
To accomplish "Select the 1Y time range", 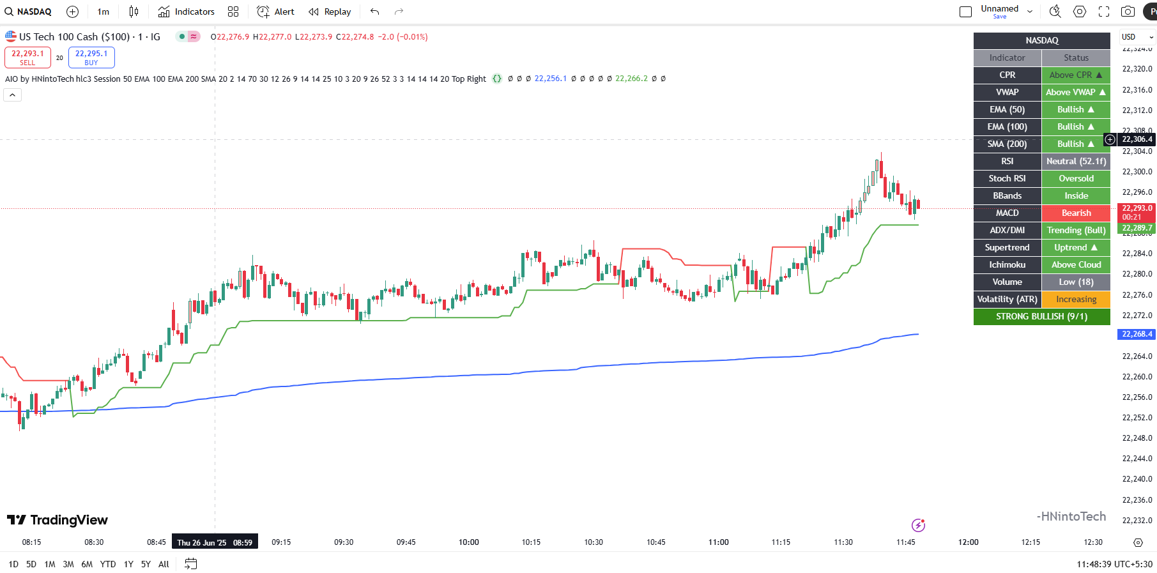I will coord(128,564).
